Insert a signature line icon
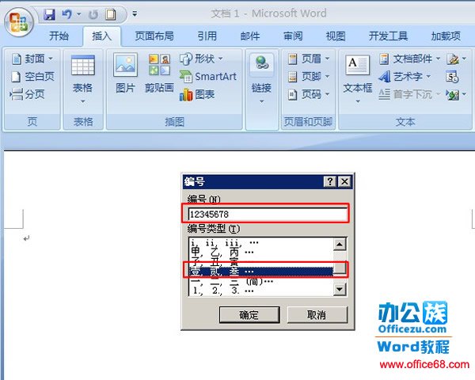 point(453,59)
